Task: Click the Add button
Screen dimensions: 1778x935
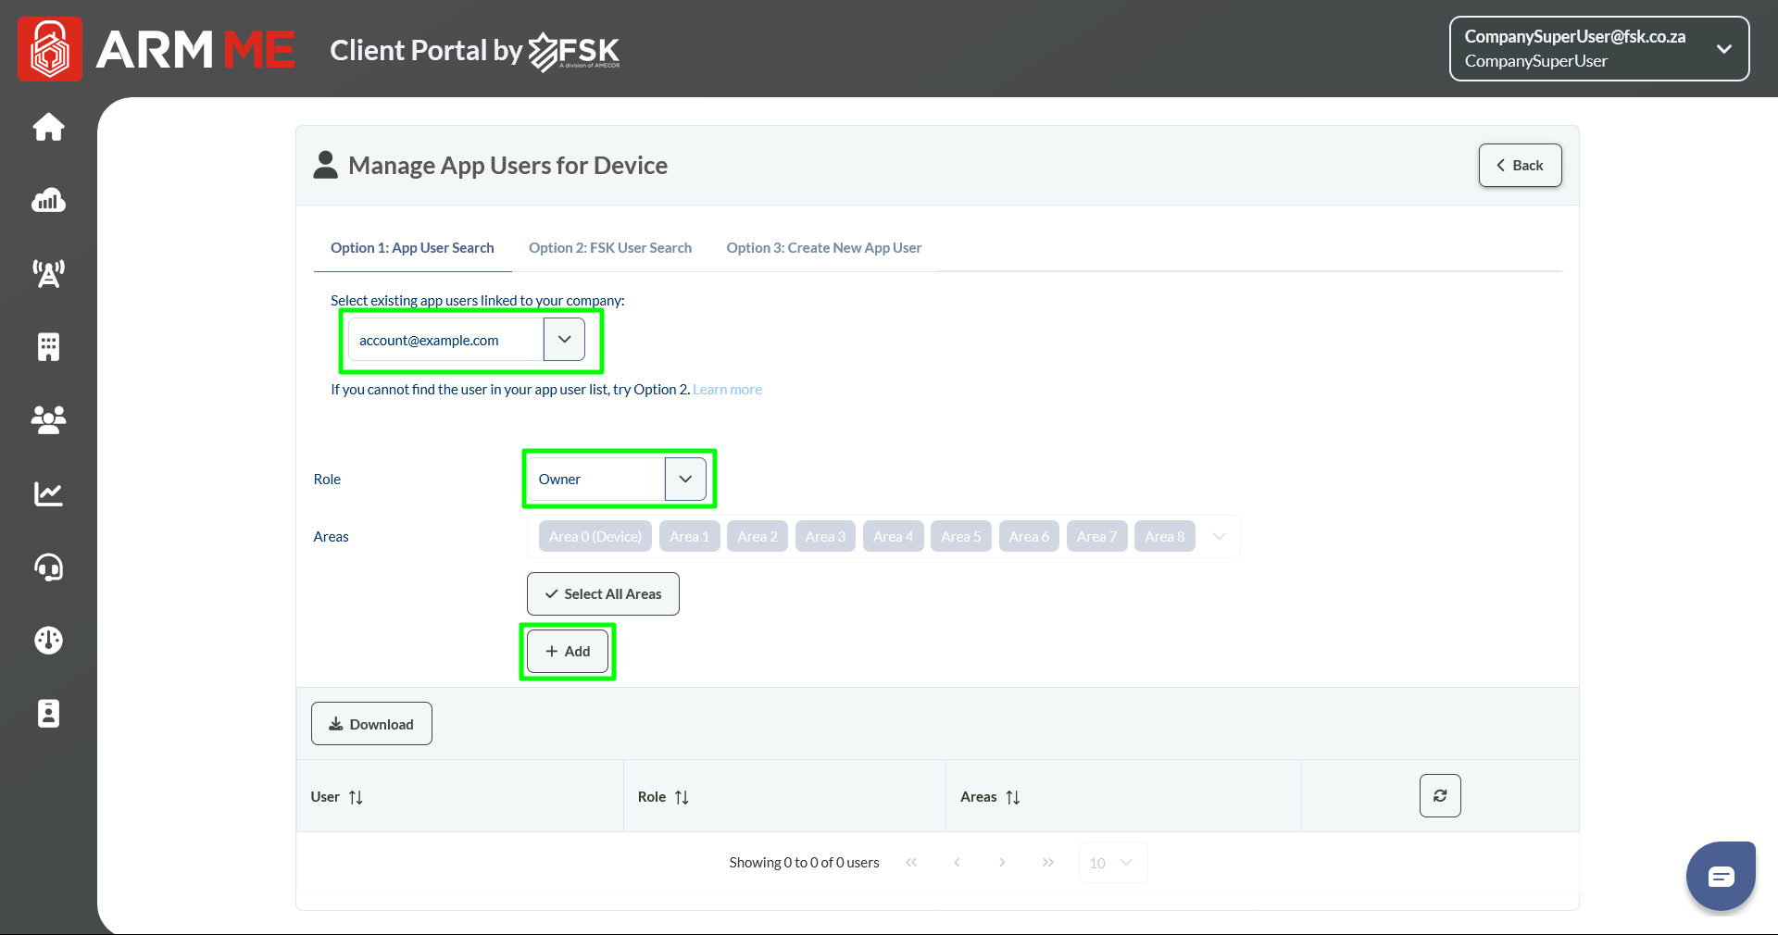Action: tap(568, 652)
